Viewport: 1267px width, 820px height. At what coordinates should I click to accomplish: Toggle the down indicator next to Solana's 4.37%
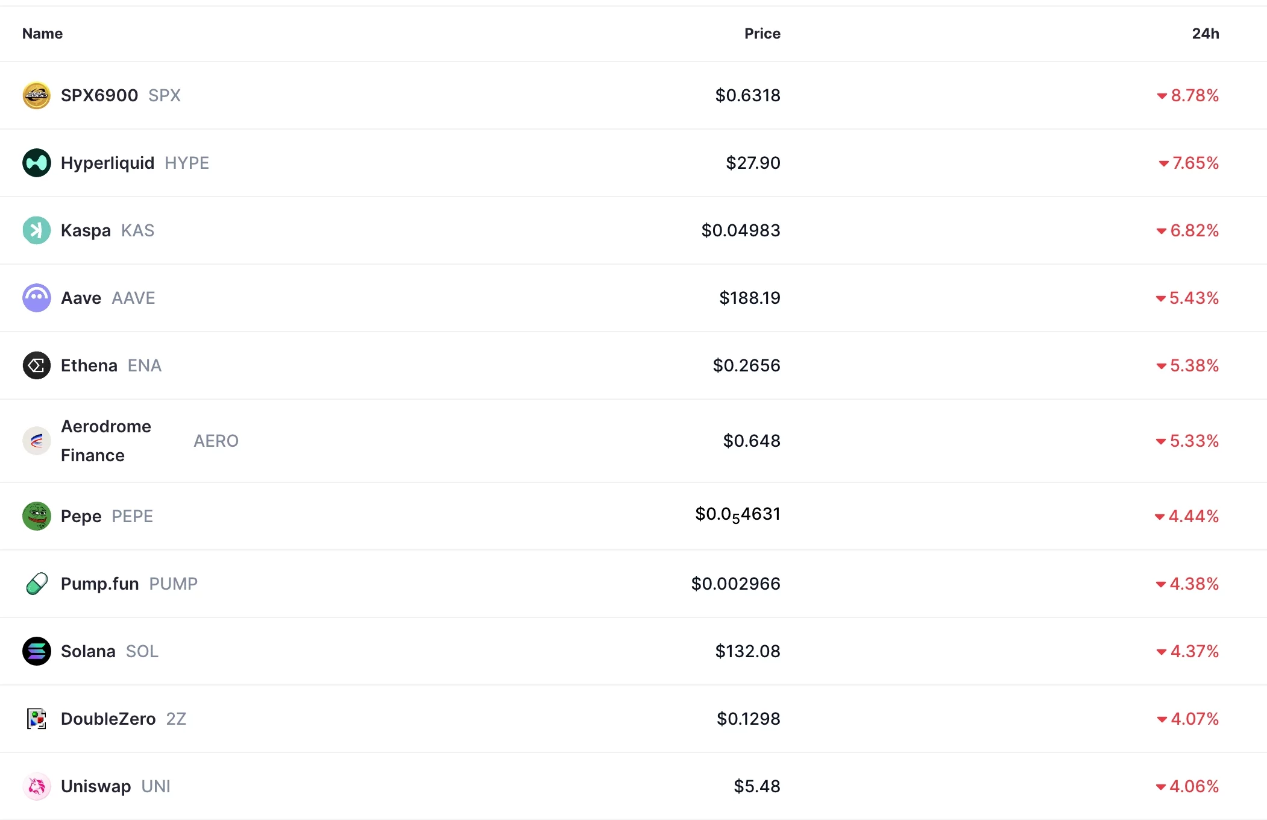click(x=1161, y=651)
